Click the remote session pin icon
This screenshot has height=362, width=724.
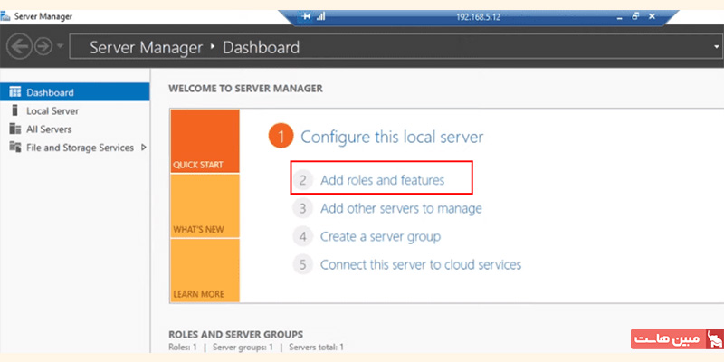(x=306, y=16)
